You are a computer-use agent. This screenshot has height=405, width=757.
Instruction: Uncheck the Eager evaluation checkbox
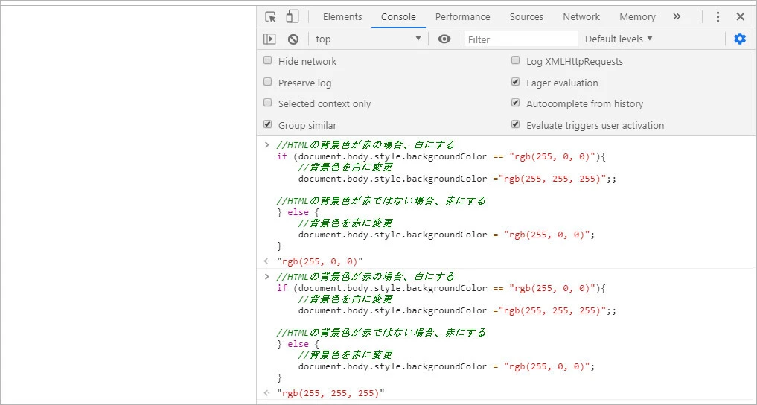pyautogui.click(x=516, y=83)
